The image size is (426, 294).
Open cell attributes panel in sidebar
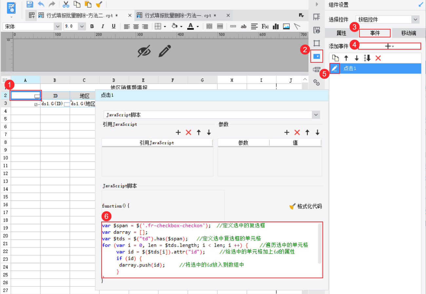pos(317,30)
